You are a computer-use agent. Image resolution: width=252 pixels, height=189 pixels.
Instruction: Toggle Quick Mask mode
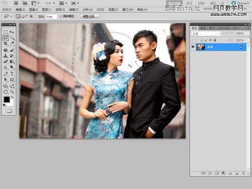9,111
